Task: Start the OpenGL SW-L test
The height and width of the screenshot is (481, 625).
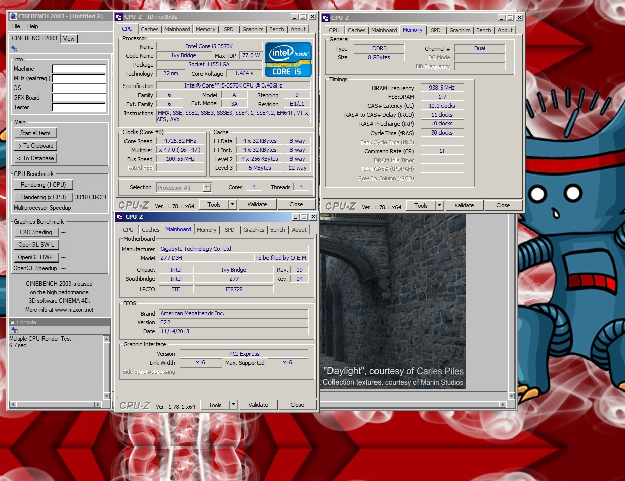Action: click(x=36, y=245)
